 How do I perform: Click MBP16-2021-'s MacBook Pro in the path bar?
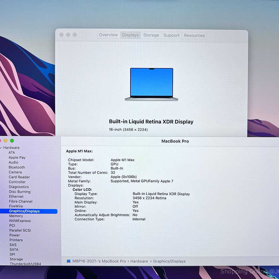99,261
